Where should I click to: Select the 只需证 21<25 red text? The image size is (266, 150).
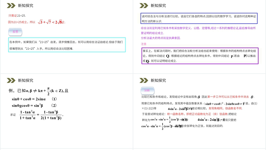(x=17, y=15)
